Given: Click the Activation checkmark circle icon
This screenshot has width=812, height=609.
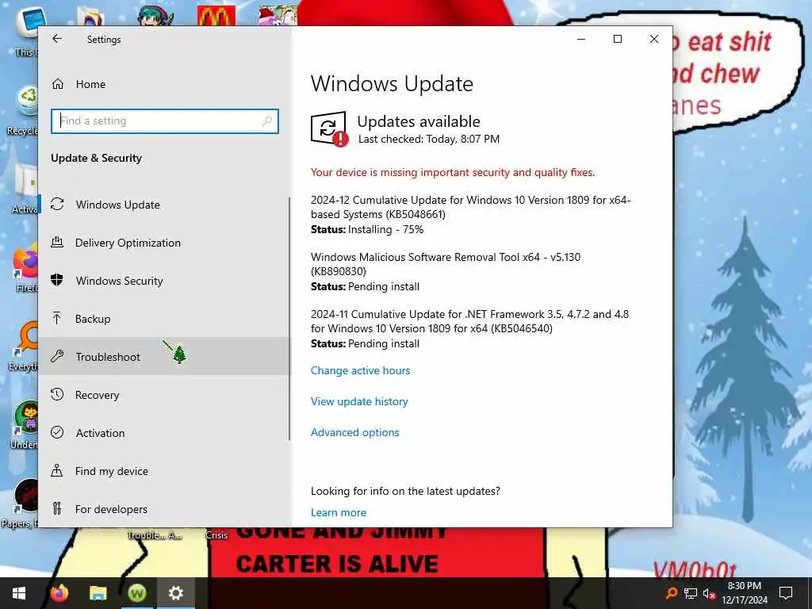Looking at the screenshot, I should click(x=57, y=432).
